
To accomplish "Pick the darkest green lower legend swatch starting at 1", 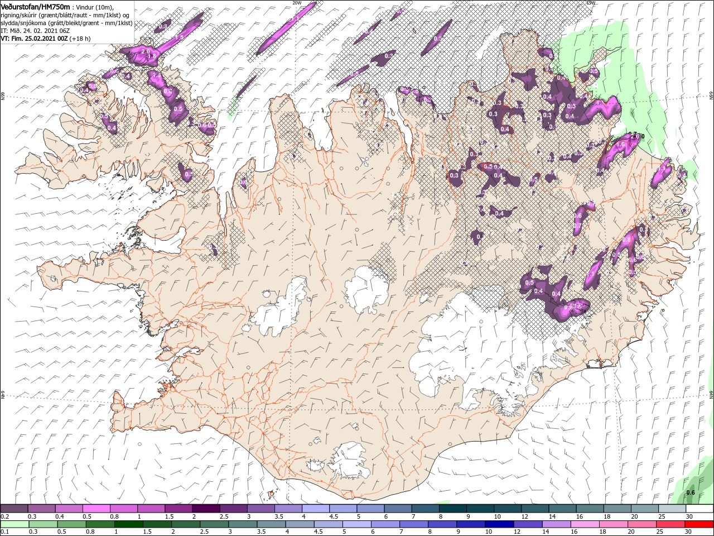I will [128, 524].
